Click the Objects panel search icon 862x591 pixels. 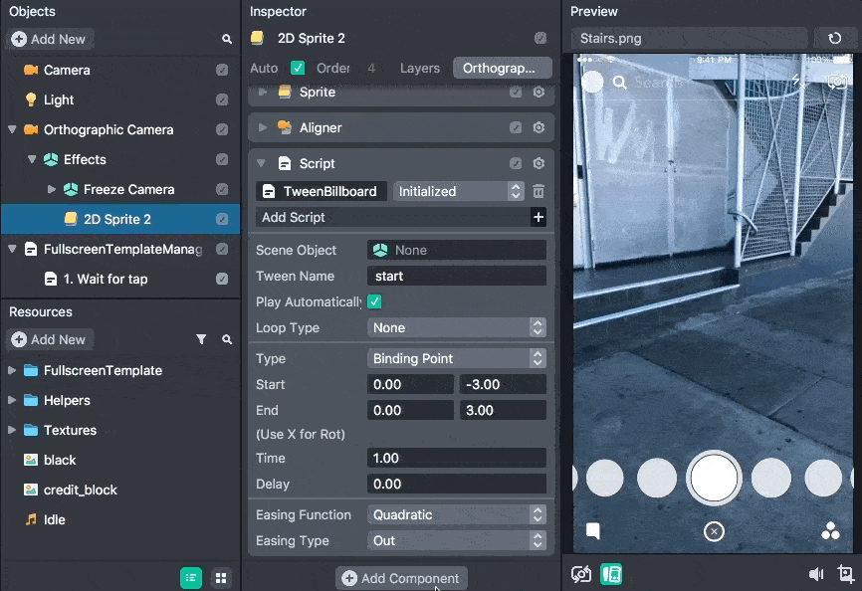coord(227,39)
